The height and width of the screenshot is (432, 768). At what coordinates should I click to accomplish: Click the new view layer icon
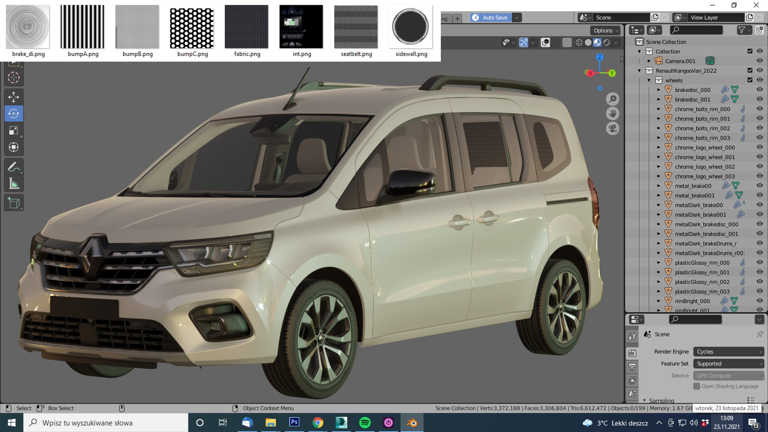(749, 17)
